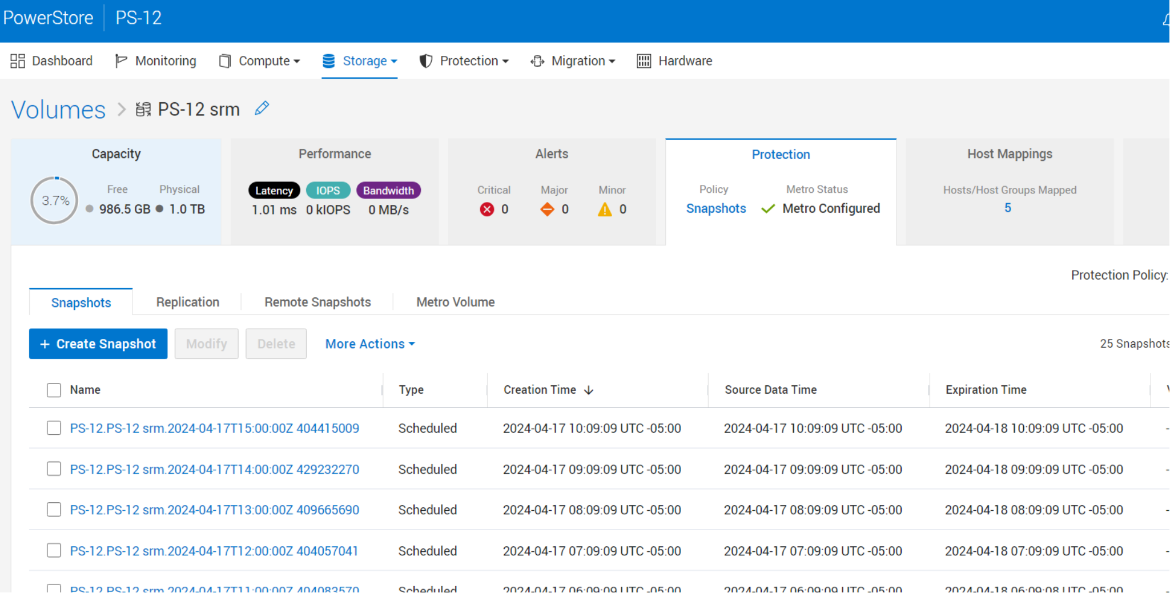Click the Monitoring flag icon
Screen dimensions: 1170x593
click(120, 61)
